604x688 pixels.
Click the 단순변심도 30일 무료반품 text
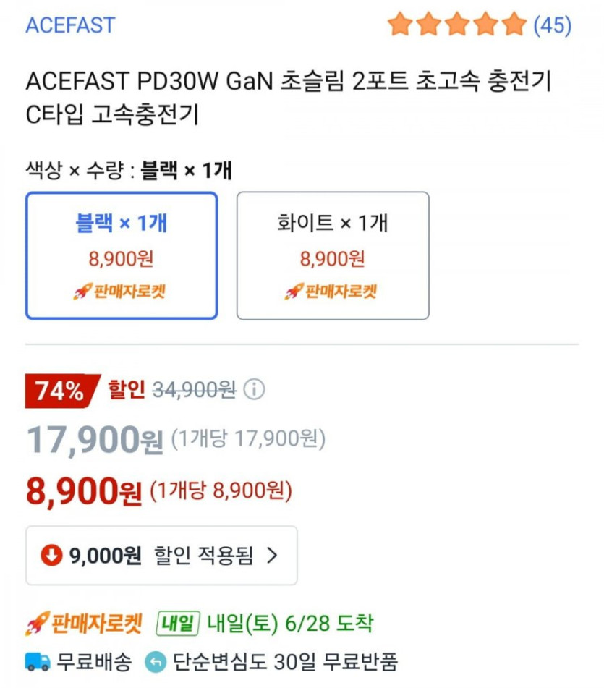point(285,661)
